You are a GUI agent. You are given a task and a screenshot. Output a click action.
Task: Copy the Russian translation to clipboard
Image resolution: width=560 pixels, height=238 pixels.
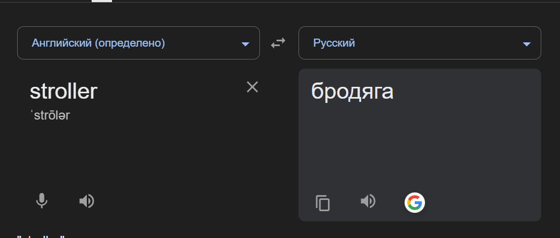point(323,203)
